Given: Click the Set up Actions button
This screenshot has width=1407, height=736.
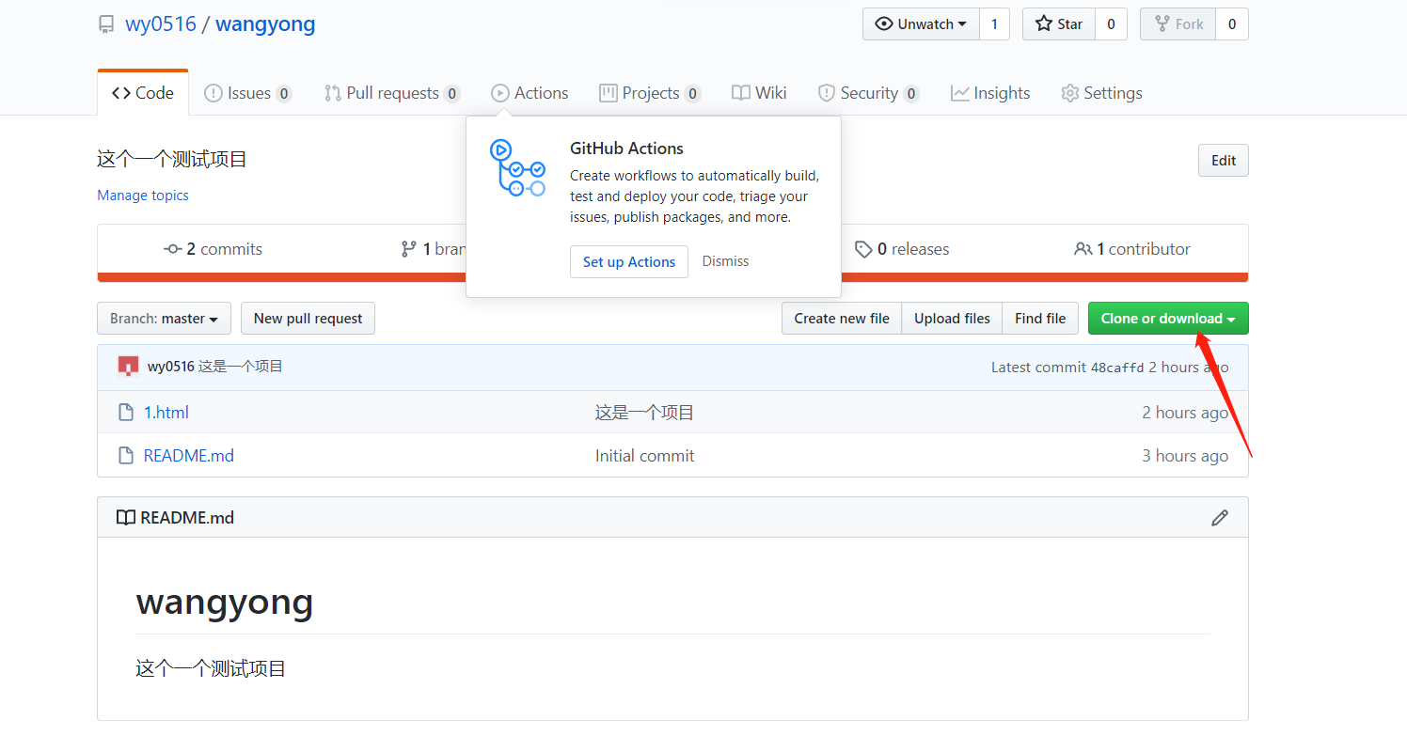Looking at the screenshot, I should [629, 262].
